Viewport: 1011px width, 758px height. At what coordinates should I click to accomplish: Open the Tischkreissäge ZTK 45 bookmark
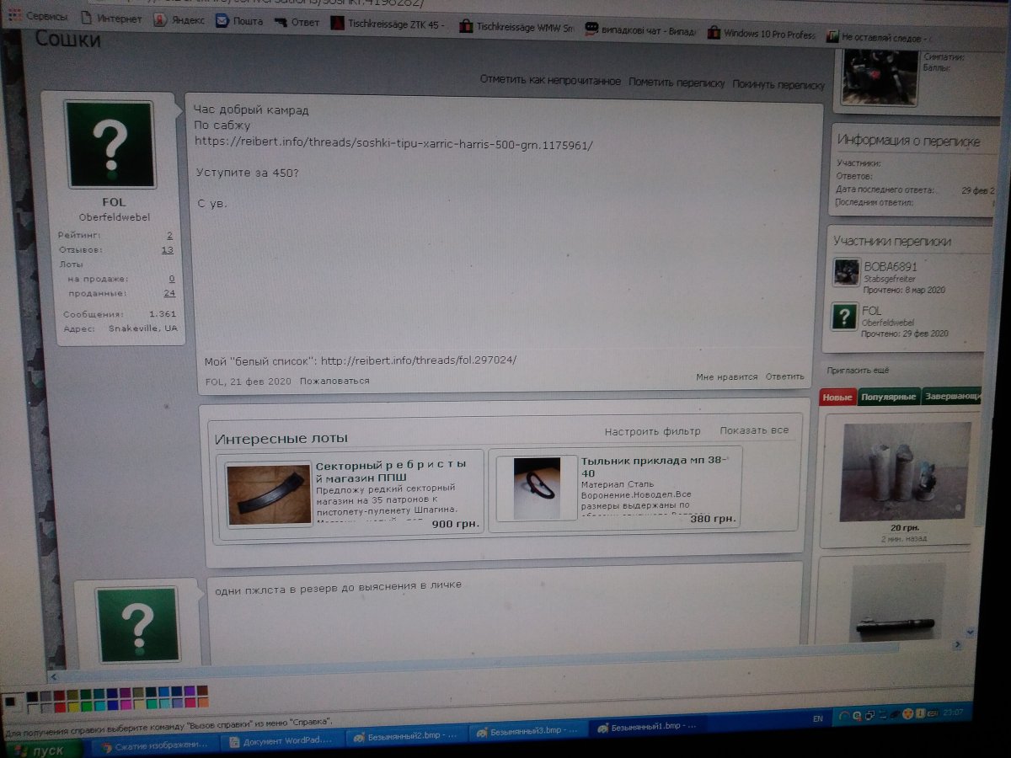coord(388,24)
